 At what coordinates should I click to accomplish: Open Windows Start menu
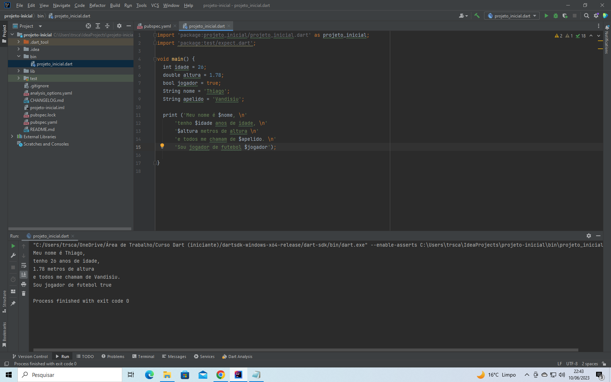[x=9, y=375]
